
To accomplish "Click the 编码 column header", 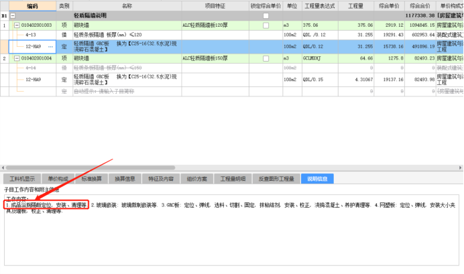I will coord(33,6).
